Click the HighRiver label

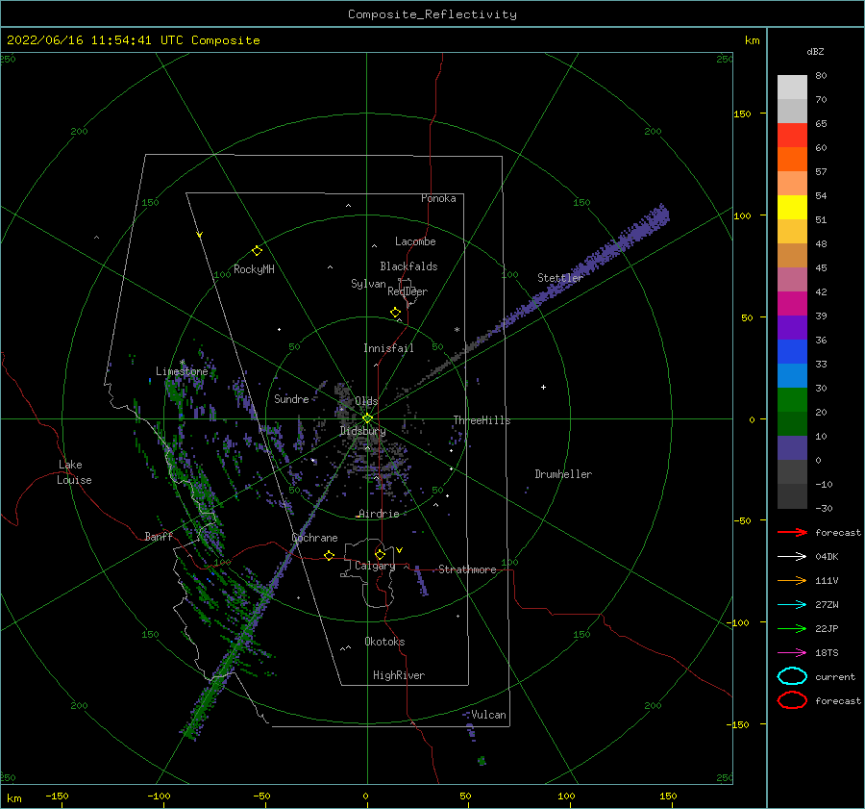click(x=399, y=675)
